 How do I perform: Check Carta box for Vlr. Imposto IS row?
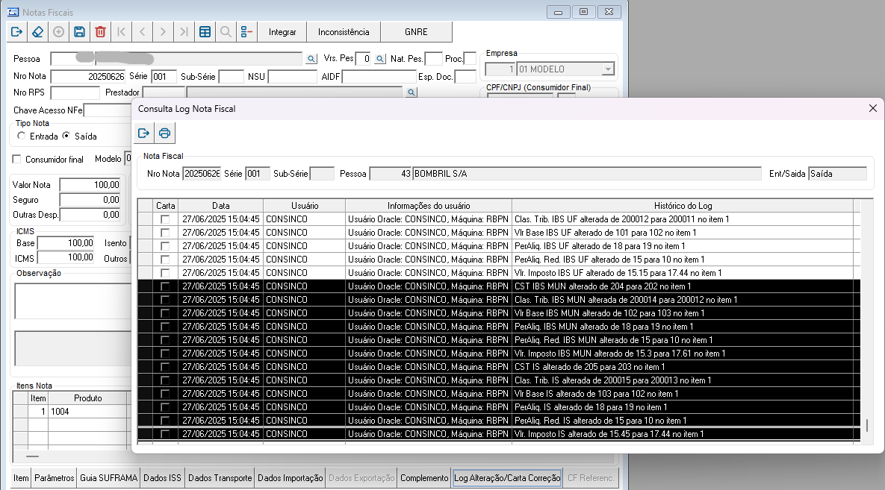165,434
